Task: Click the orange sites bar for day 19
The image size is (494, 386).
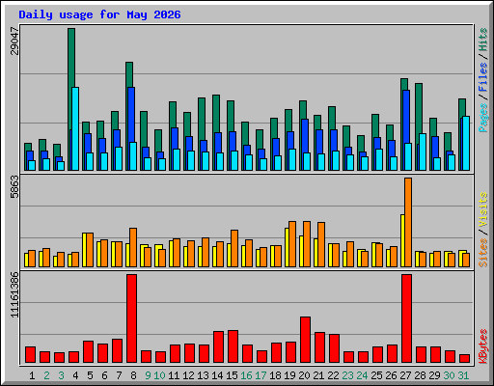Action: 292,244
